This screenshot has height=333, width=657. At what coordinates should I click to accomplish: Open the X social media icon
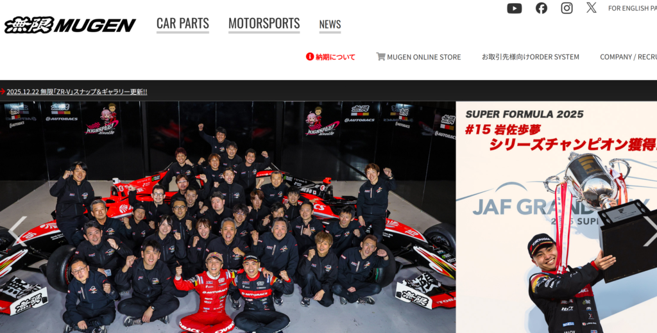[591, 8]
